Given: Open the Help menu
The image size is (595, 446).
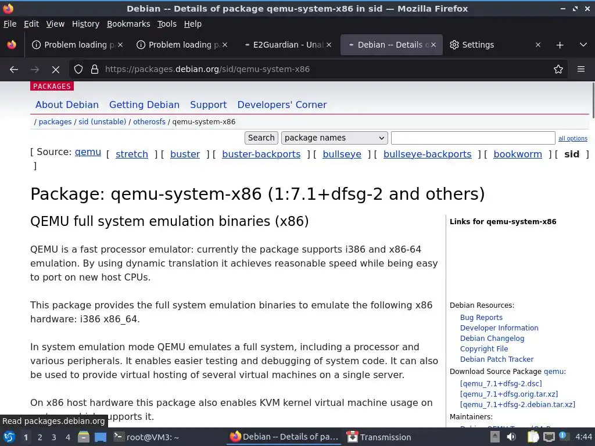Looking at the screenshot, I should coord(193,24).
